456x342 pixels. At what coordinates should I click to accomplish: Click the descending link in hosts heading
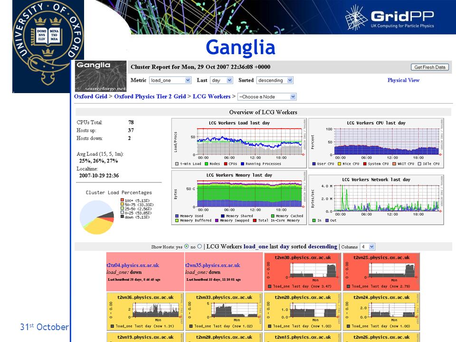323,247
